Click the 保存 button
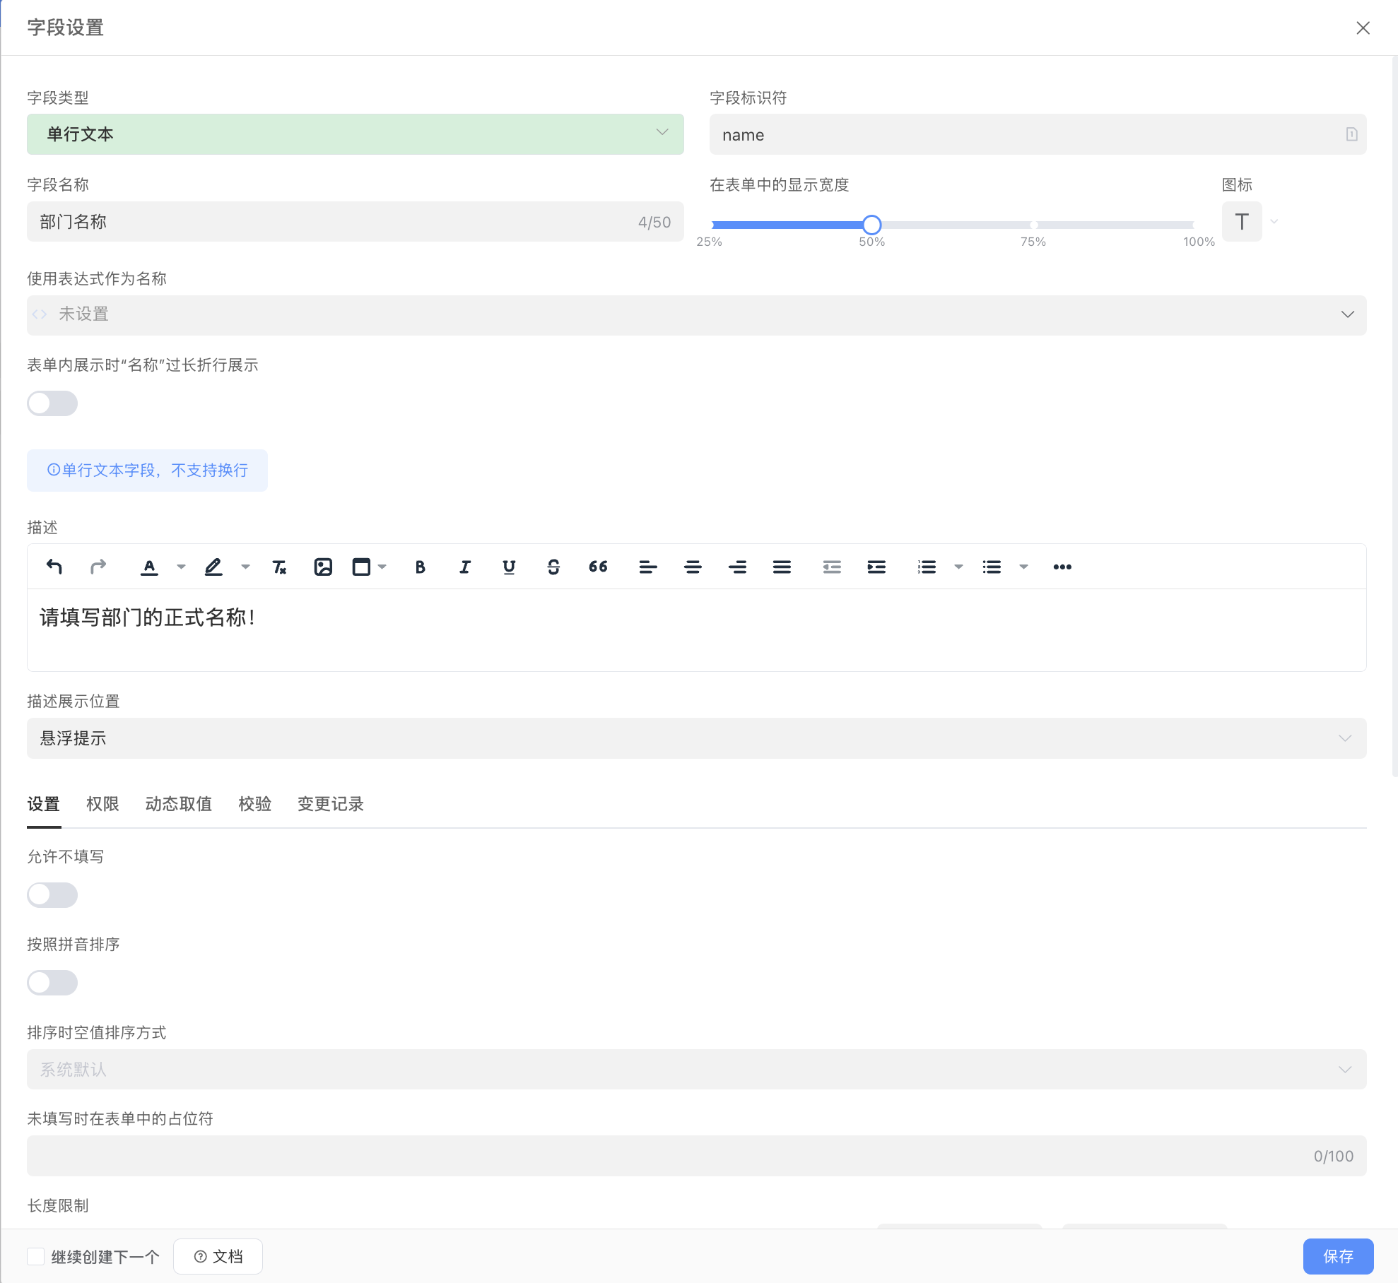The height and width of the screenshot is (1283, 1398). tap(1337, 1256)
